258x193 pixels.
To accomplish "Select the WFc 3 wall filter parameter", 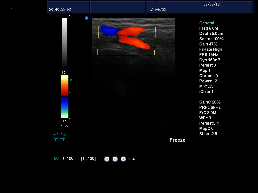I will pos(205,118).
